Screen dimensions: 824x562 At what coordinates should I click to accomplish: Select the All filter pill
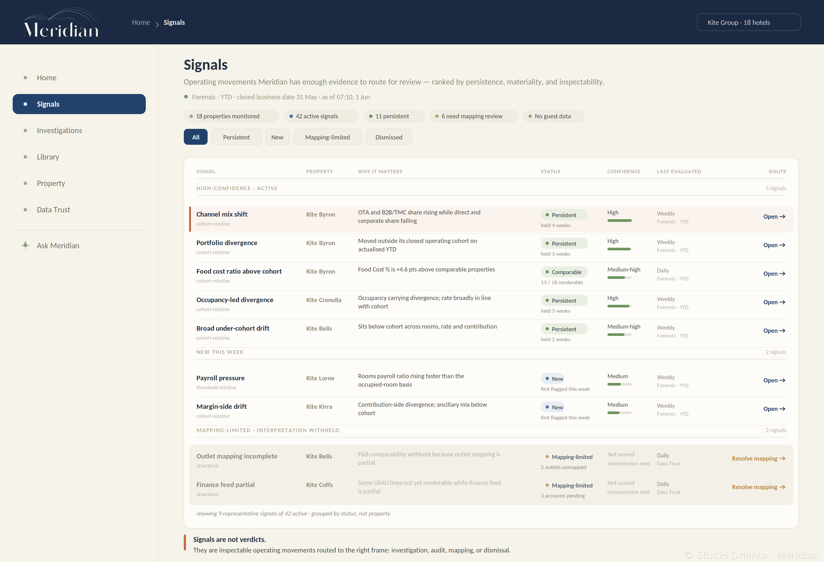point(195,137)
